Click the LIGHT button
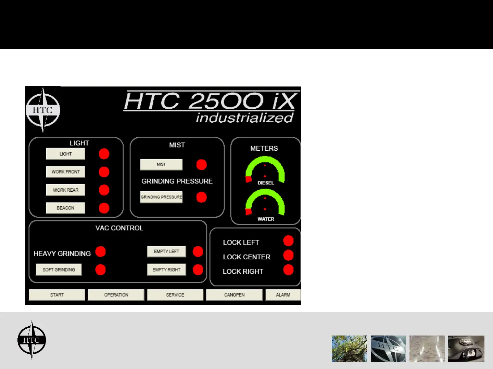493x369 pixels. 65,154
